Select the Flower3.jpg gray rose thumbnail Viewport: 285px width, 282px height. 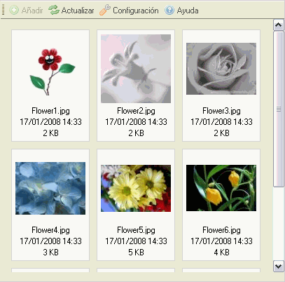[221, 69]
